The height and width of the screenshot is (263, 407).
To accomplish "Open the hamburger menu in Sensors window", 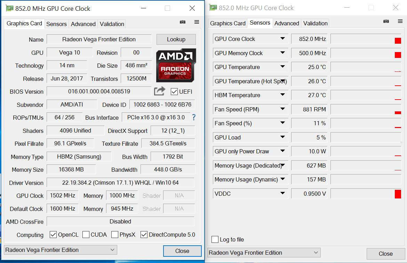I will coord(400,21).
